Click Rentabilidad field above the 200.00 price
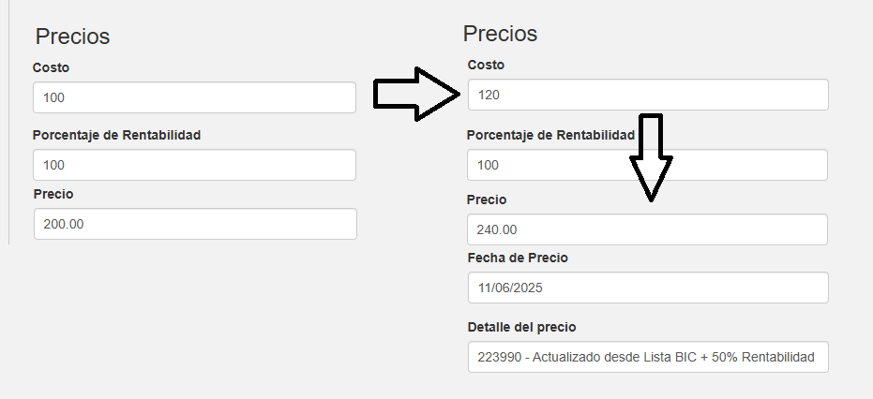873x399 pixels. coord(194,165)
